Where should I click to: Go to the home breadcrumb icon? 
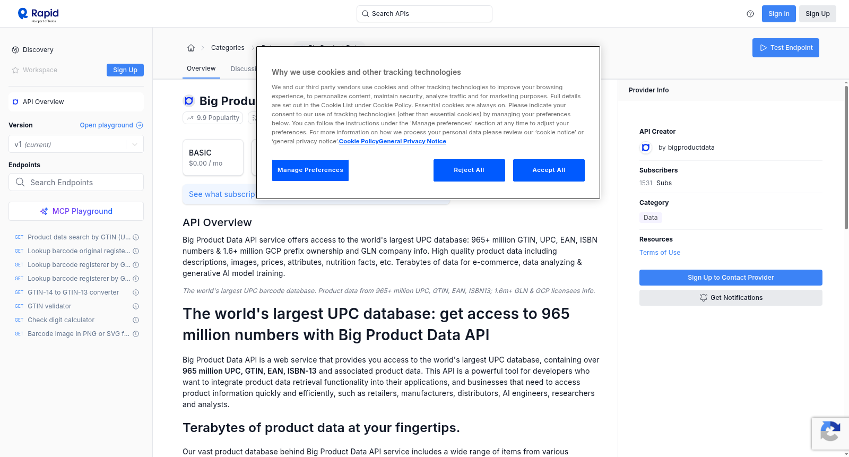point(191,48)
